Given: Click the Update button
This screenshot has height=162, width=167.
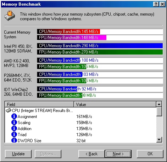Looking at the screenshot, I should pyautogui.click(x=18, y=154).
